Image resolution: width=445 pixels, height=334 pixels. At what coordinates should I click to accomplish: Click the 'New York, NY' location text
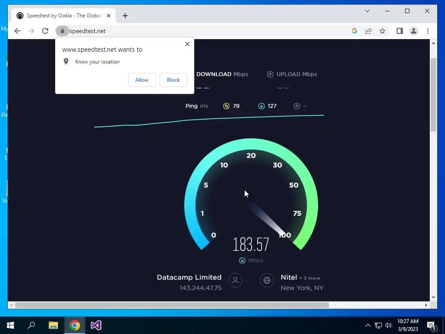302,288
